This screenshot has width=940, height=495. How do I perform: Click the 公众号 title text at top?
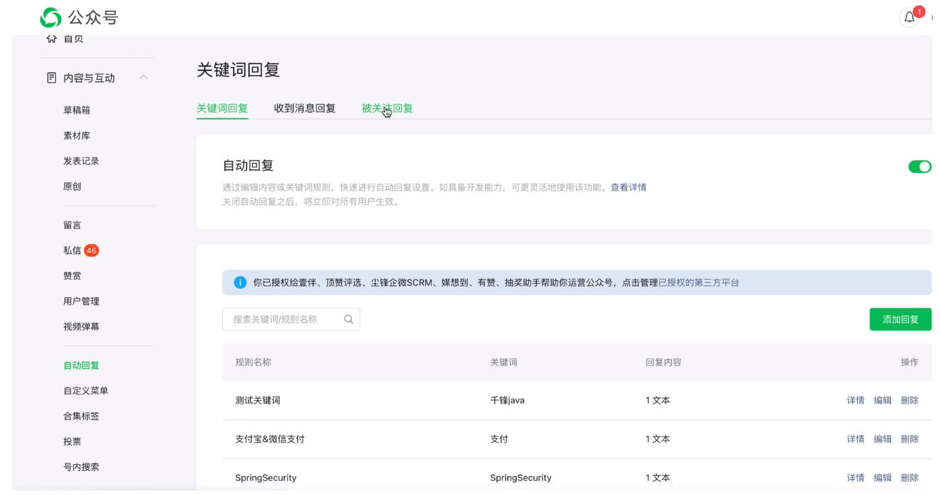[x=93, y=18]
